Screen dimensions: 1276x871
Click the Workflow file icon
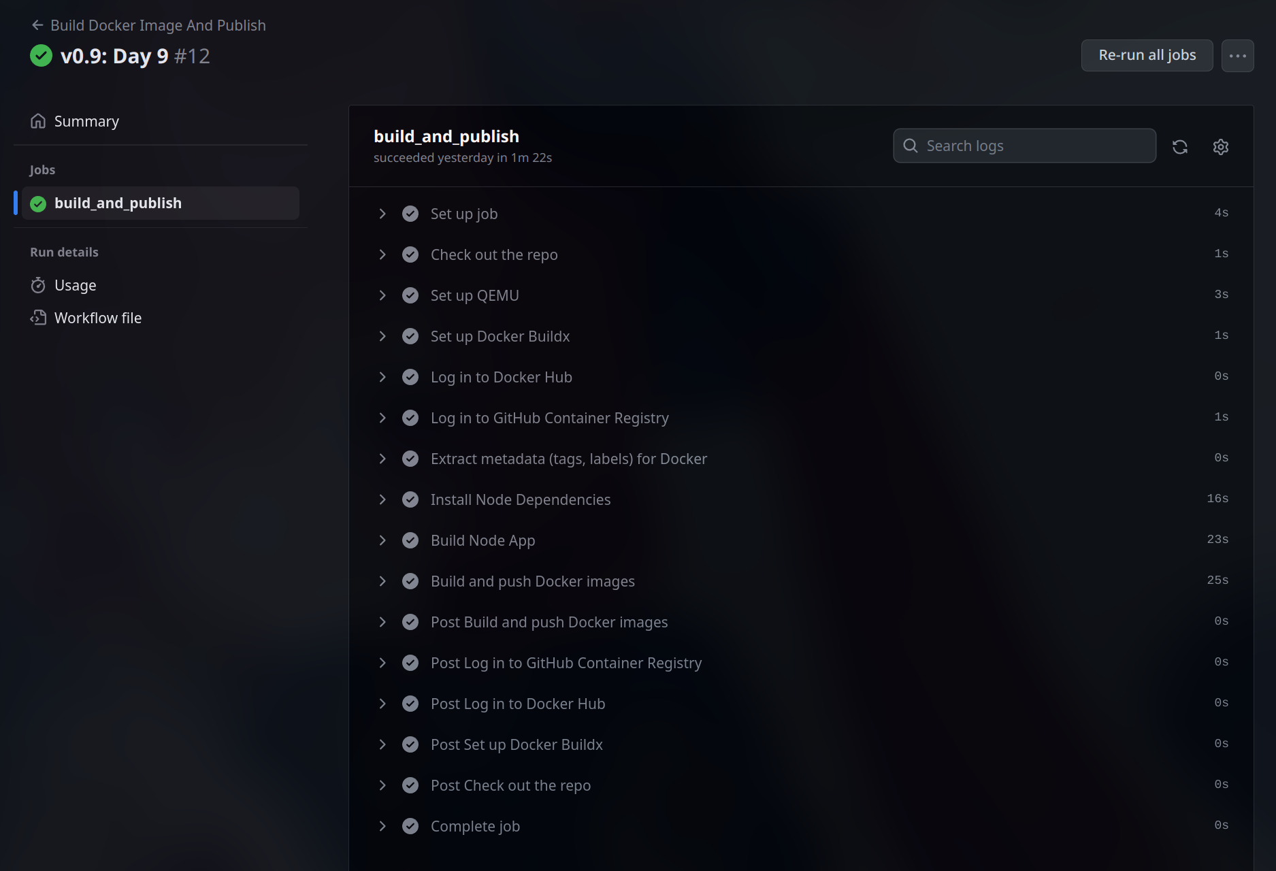tap(38, 318)
